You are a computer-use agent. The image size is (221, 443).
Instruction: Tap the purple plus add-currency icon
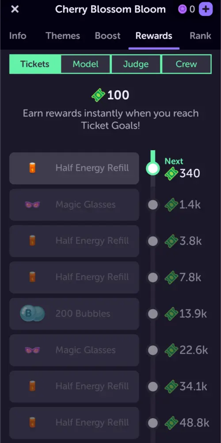(206, 9)
